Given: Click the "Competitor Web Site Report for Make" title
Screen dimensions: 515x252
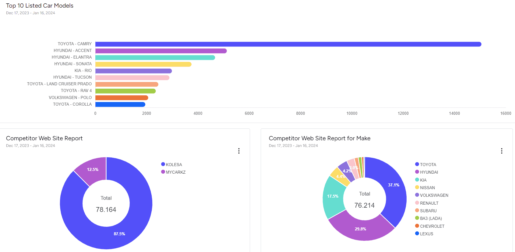Looking at the screenshot, I should tap(319, 138).
